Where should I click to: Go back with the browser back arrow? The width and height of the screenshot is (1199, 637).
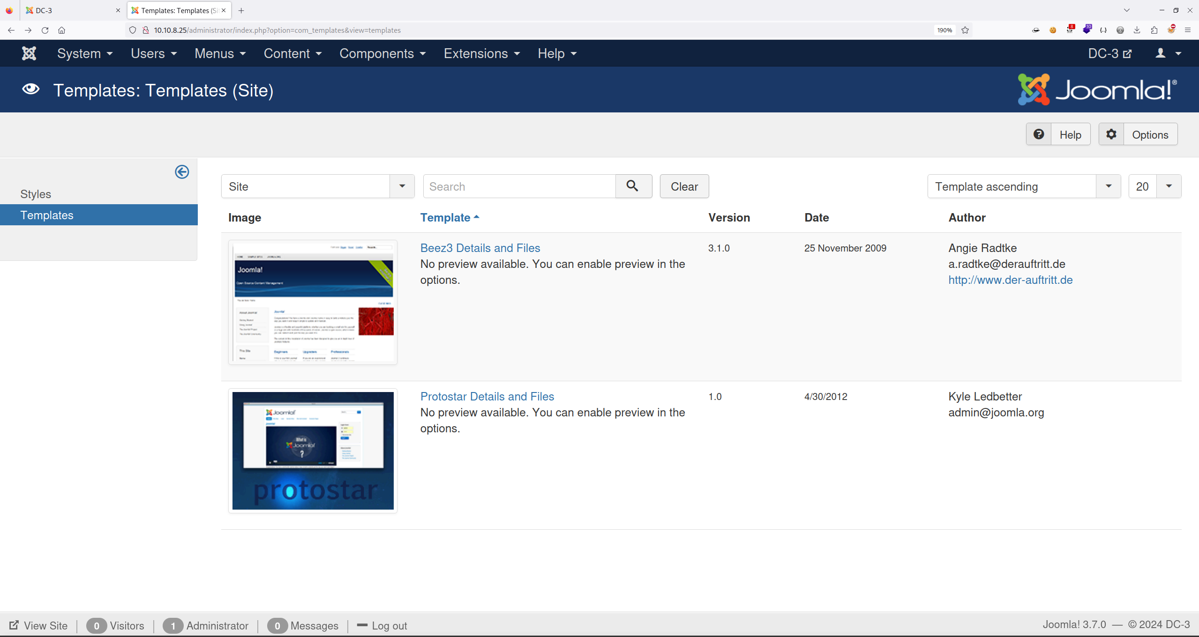[11, 30]
